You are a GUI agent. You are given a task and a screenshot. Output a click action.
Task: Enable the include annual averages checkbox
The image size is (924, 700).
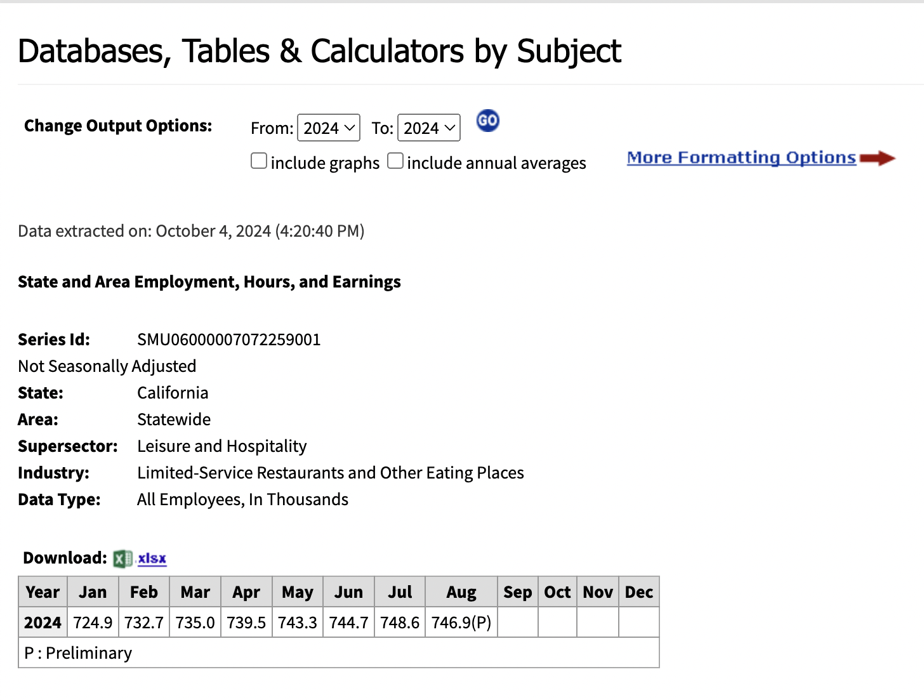(x=395, y=161)
